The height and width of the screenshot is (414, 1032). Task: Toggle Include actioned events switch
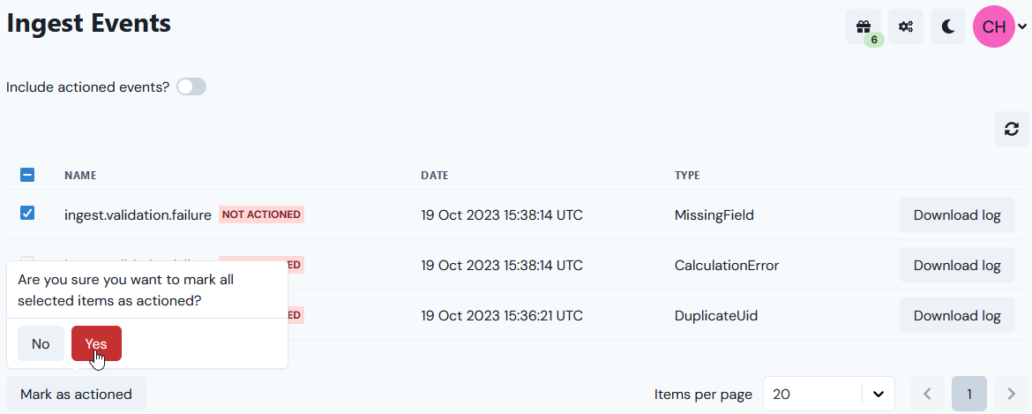click(191, 87)
